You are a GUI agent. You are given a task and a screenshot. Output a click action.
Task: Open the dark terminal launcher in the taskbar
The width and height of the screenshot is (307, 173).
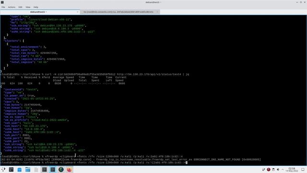[11, 170]
